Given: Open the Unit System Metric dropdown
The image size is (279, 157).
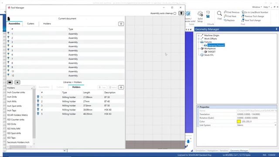Looking at the screenshot, I should 275,125.
